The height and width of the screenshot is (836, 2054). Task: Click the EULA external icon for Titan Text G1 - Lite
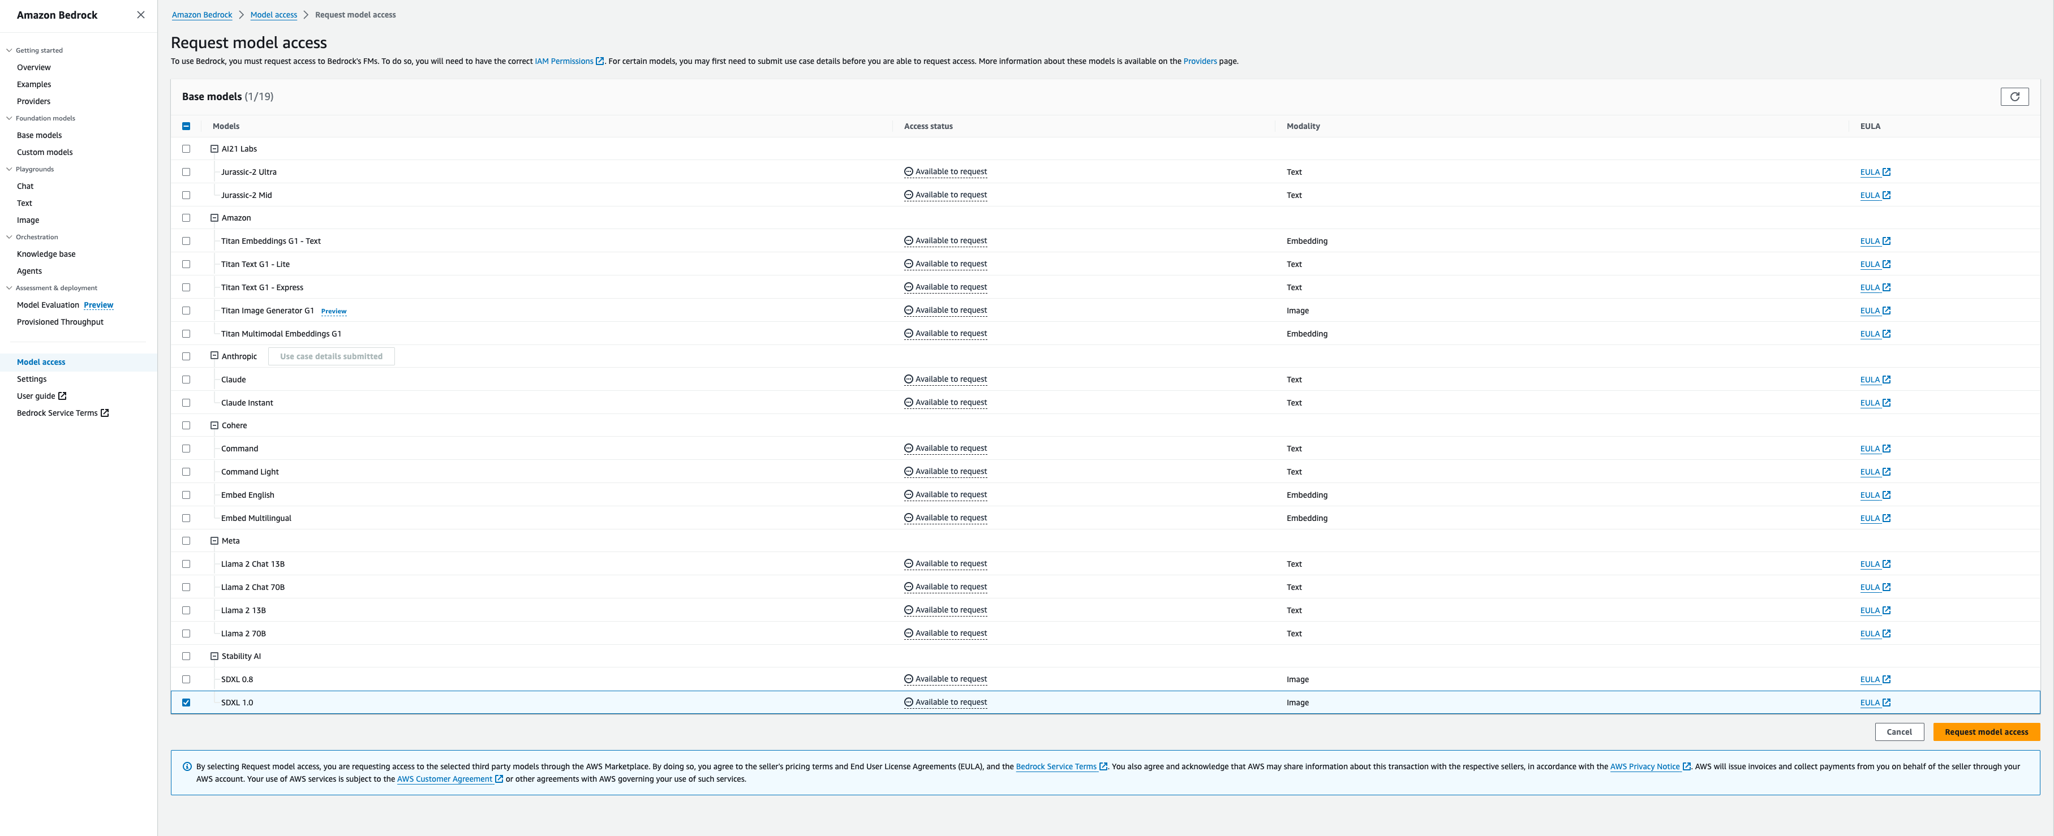(x=1886, y=264)
